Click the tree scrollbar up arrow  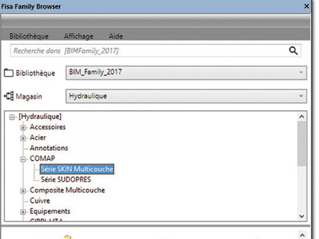pos(302,117)
